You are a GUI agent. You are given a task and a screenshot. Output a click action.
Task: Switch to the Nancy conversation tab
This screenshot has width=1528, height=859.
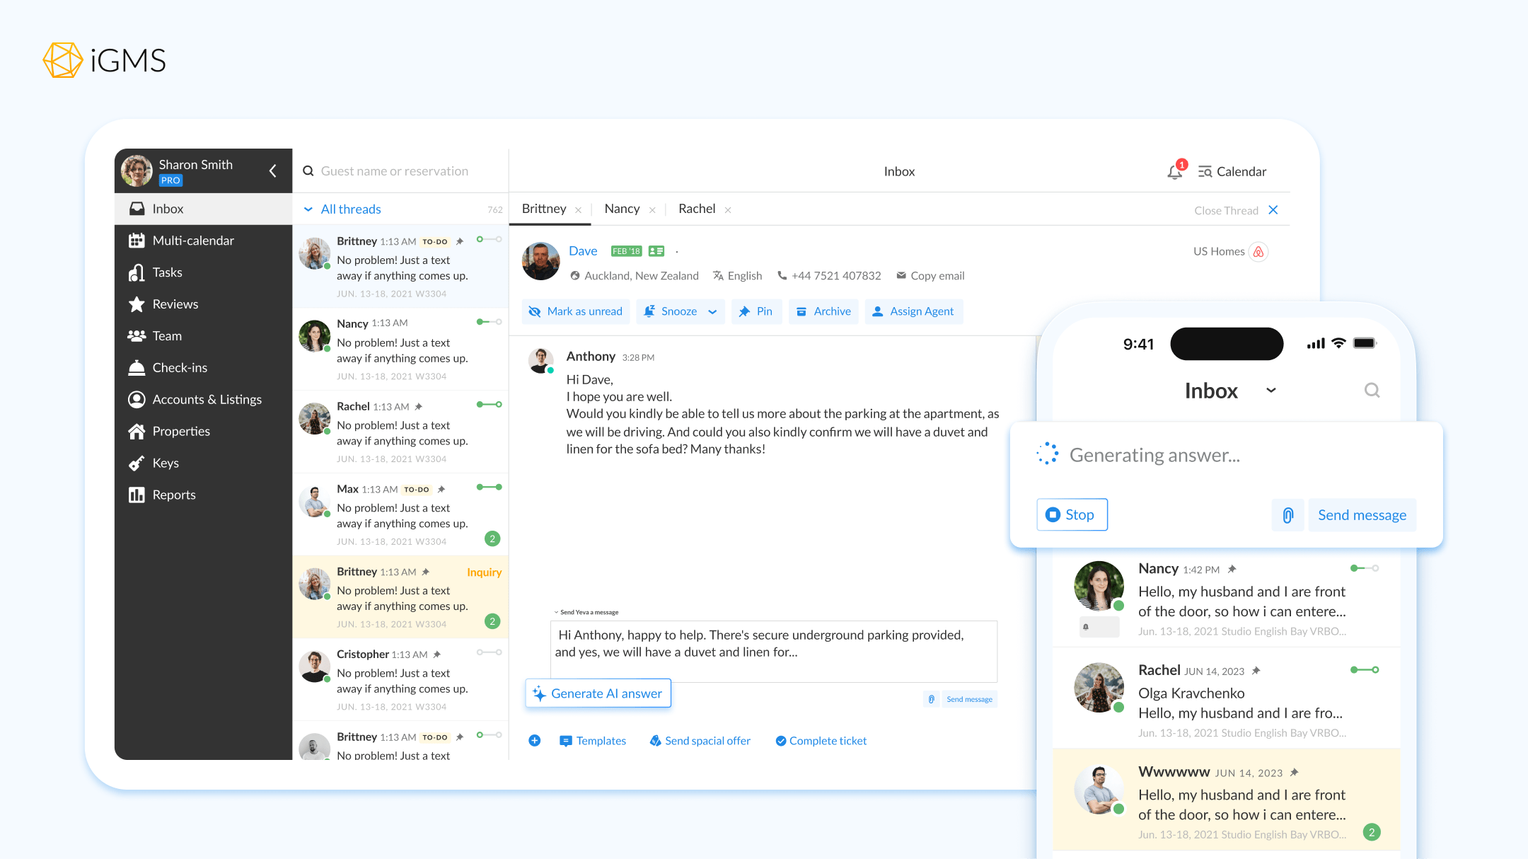click(x=621, y=209)
